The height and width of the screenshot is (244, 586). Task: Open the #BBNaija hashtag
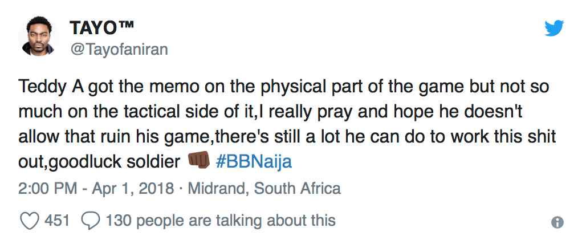click(x=254, y=161)
